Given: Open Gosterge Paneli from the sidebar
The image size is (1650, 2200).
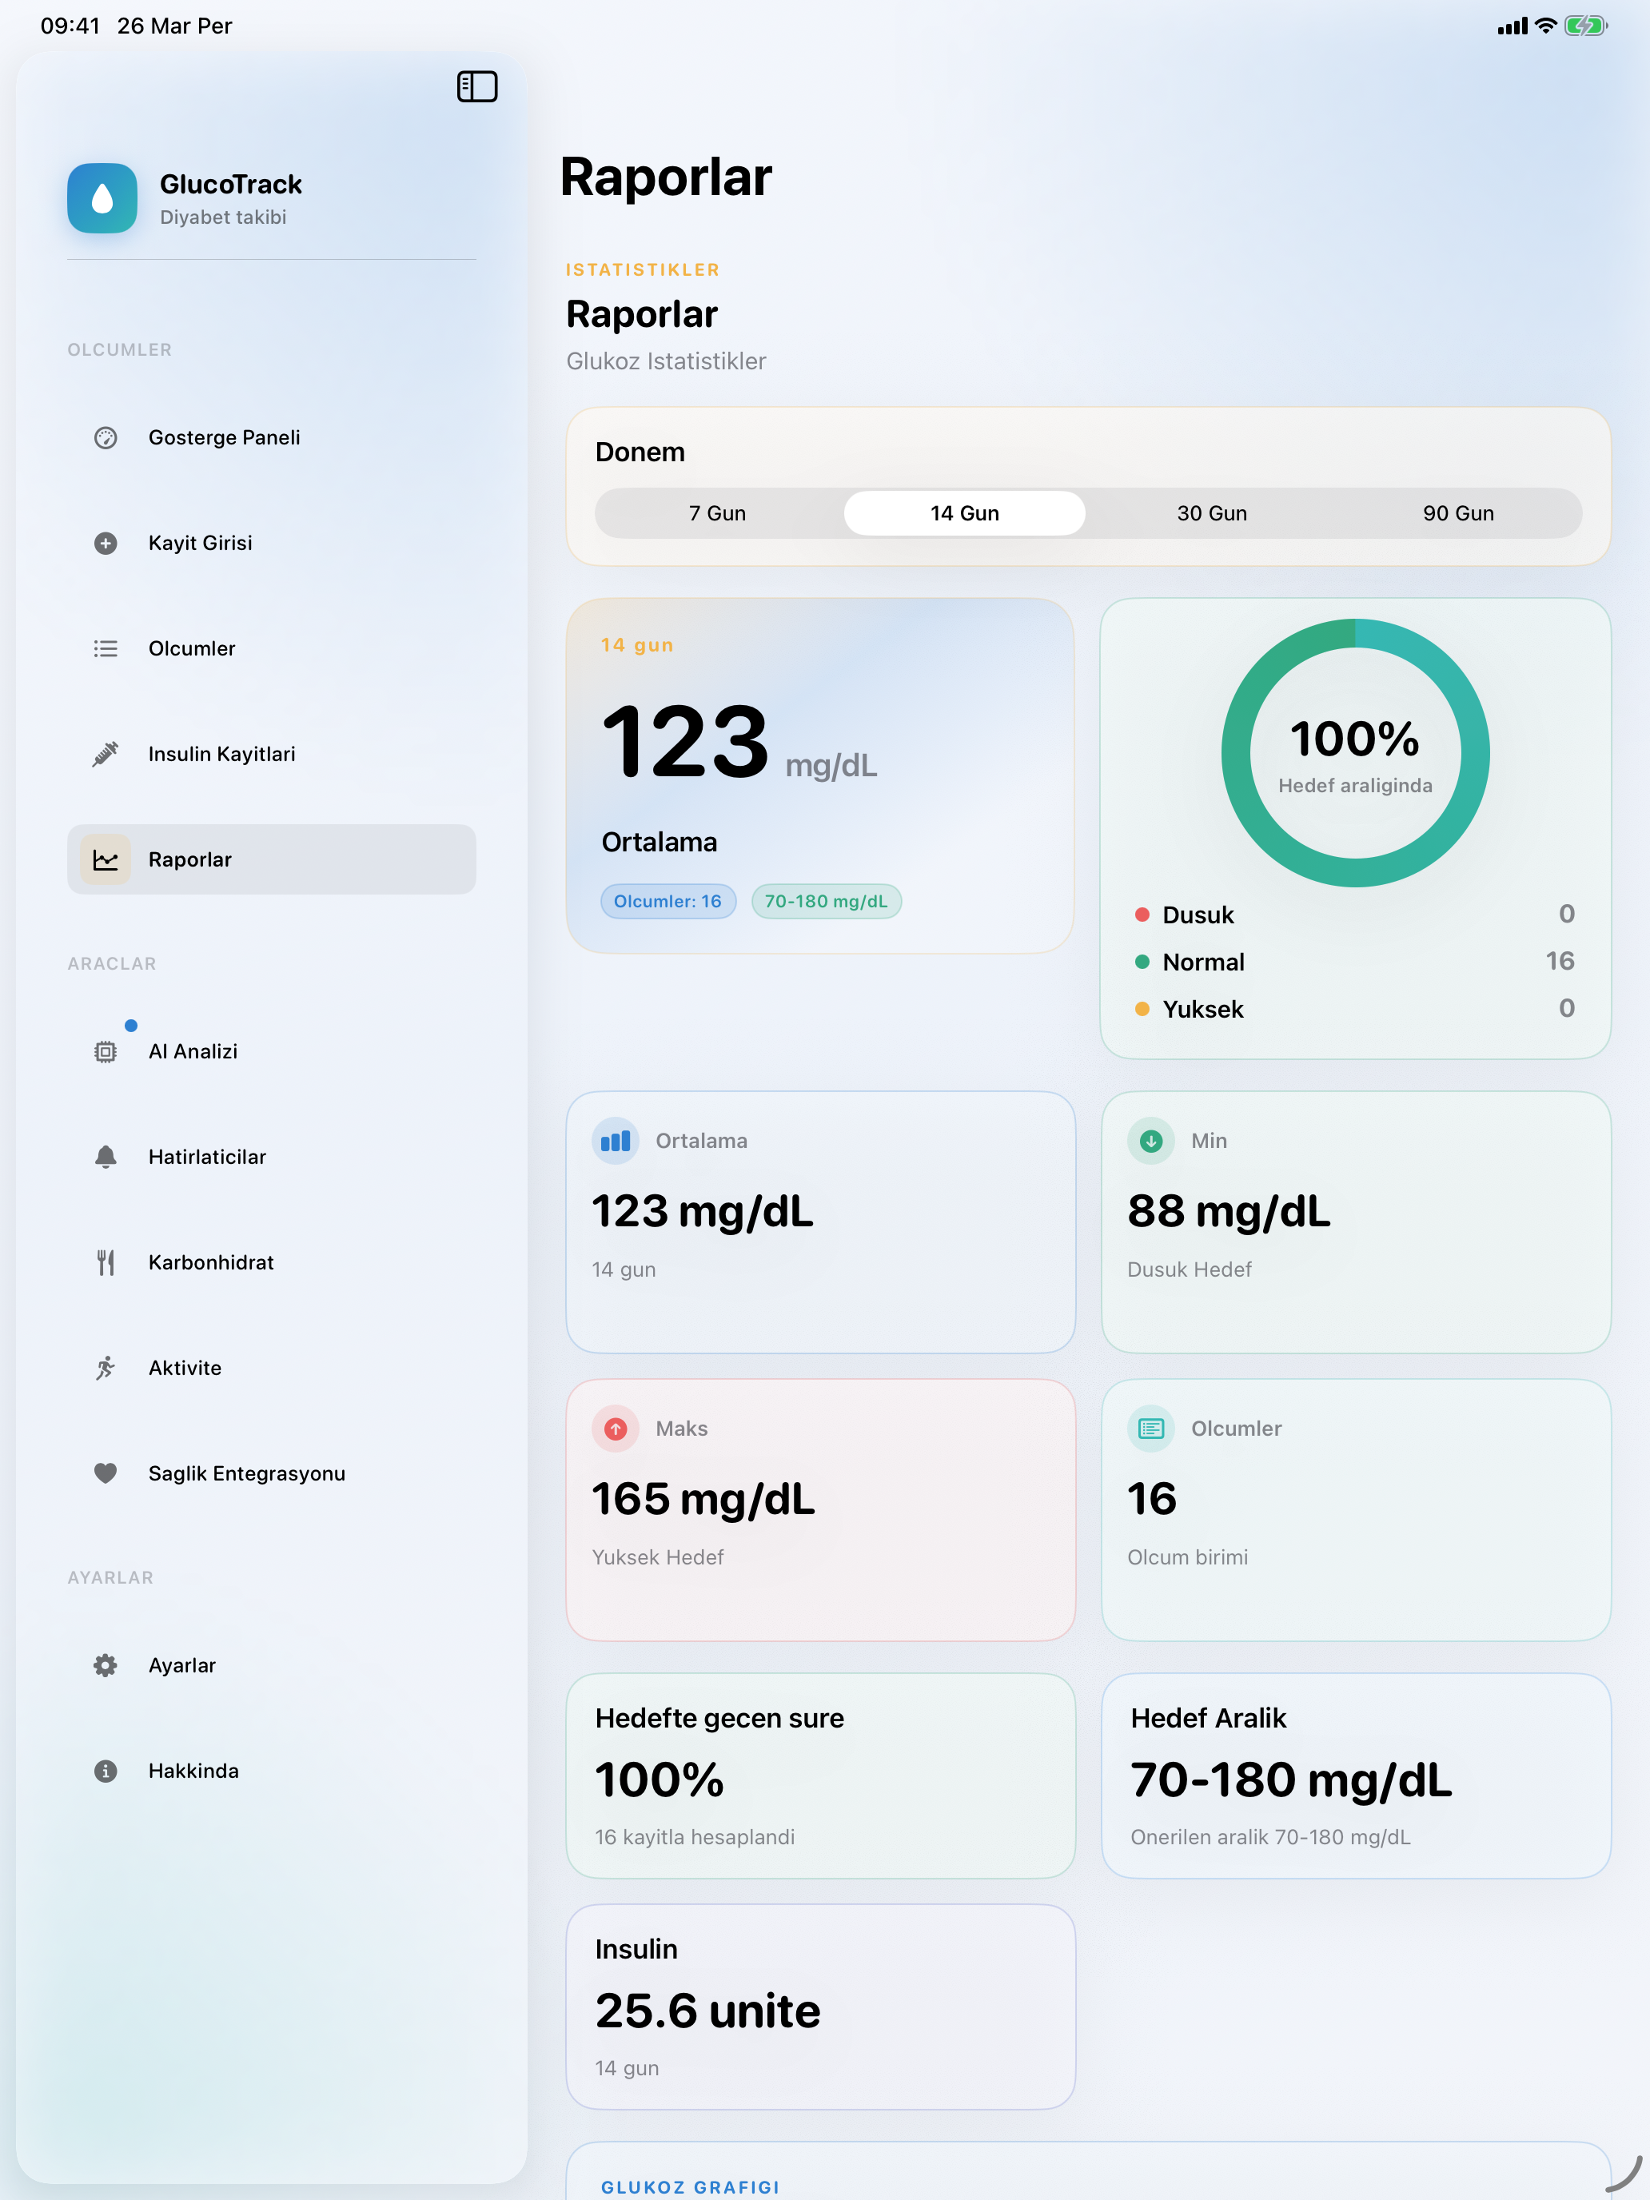Looking at the screenshot, I should [272, 437].
